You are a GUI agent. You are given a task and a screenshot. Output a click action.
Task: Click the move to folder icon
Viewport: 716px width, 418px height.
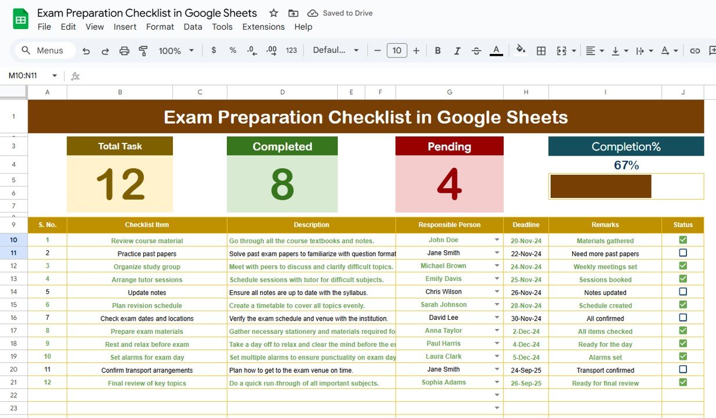[294, 13]
